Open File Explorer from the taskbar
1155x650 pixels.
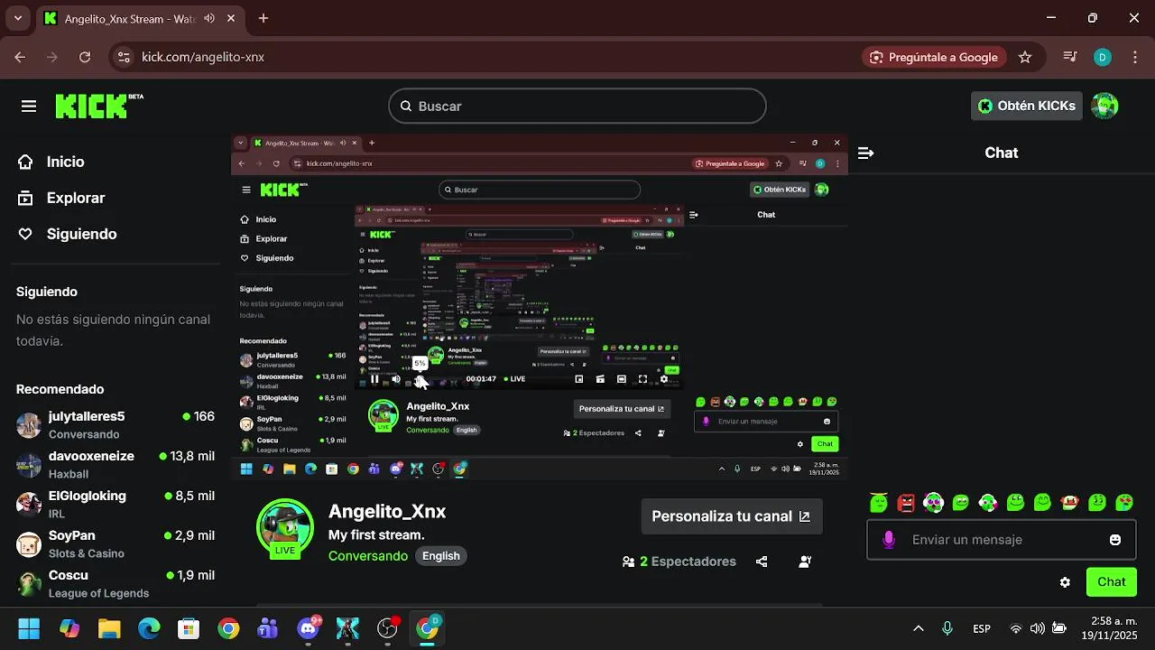pos(109,627)
